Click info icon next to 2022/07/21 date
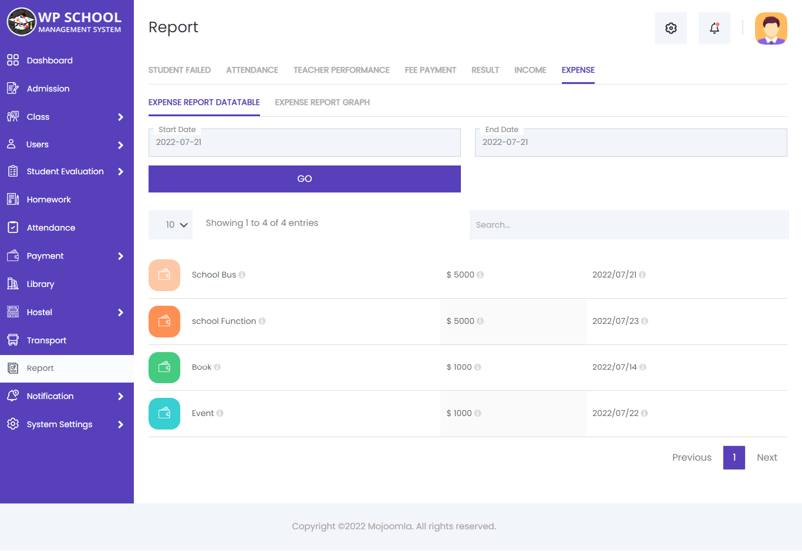This screenshot has width=802, height=551. click(642, 275)
